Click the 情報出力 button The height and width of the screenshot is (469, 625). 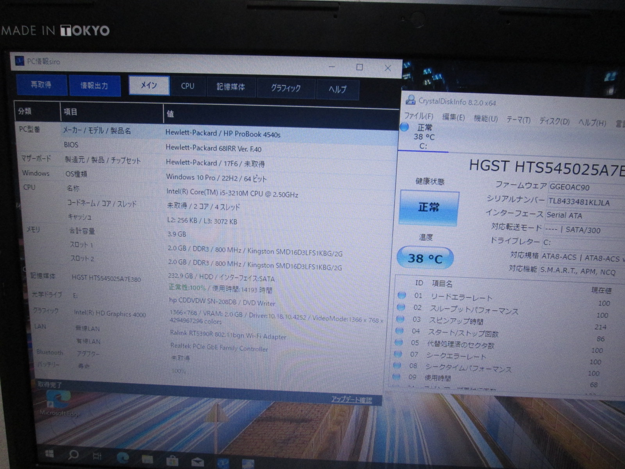click(x=95, y=86)
